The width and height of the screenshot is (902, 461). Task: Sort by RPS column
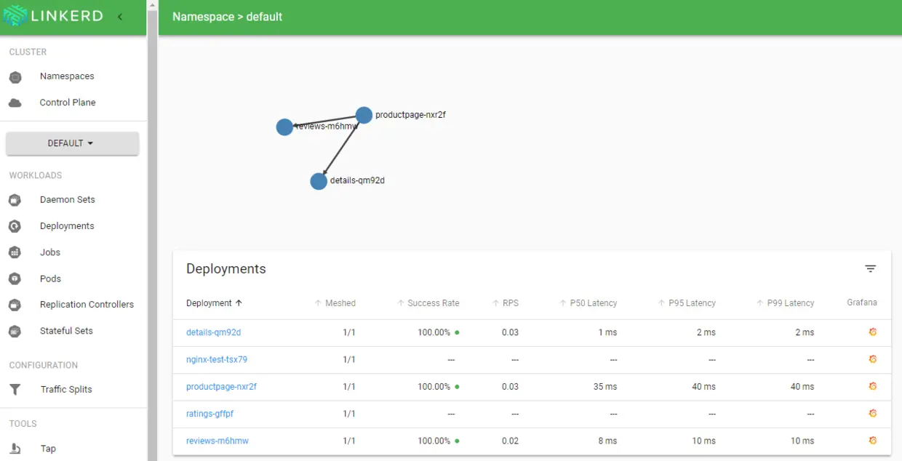point(506,303)
